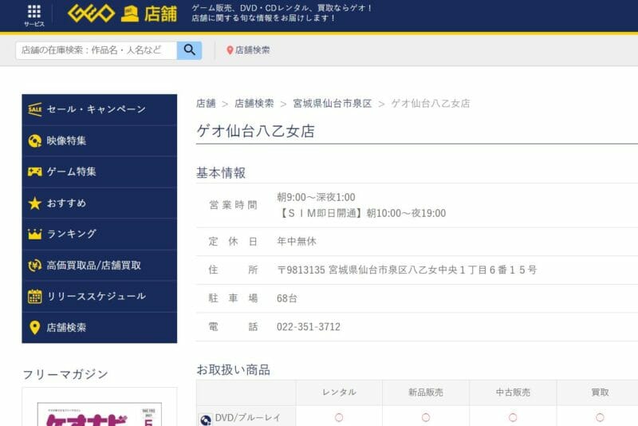Click the circle under 中古販売 in the DVD/ブルーレイ row
The height and width of the screenshot is (426, 638).
[513, 417]
